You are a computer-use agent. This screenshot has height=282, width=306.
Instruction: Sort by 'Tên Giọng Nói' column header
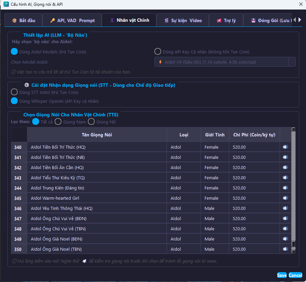pyautogui.click(x=97, y=135)
